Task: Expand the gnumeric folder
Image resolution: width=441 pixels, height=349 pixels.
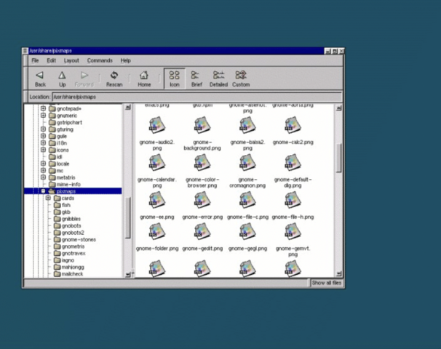Action: point(43,115)
